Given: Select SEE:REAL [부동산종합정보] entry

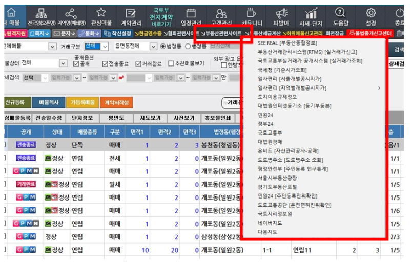Looking at the screenshot, I should [x=287, y=43].
